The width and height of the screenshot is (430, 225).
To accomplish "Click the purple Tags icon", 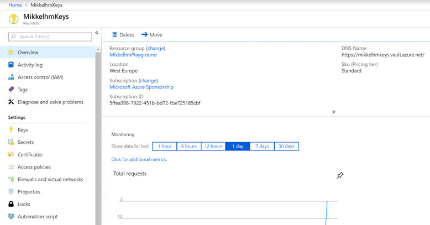I will [11, 89].
